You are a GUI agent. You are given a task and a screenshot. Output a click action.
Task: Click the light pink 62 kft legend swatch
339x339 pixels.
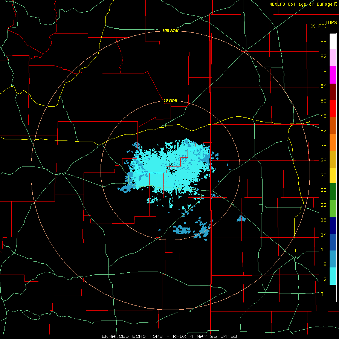click(x=333, y=58)
